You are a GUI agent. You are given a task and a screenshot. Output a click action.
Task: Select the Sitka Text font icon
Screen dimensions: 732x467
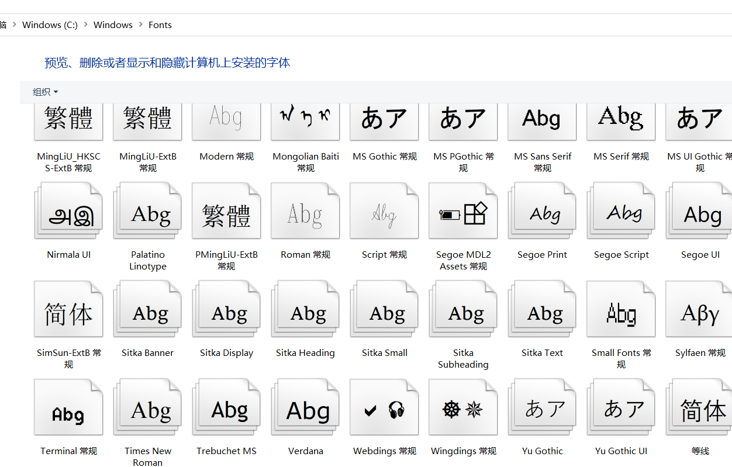[542, 309]
